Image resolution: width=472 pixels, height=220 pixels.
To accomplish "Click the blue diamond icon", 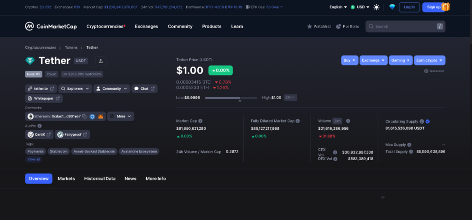I will point(392,7).
